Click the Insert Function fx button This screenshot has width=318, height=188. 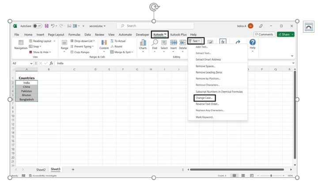(51, 63)
